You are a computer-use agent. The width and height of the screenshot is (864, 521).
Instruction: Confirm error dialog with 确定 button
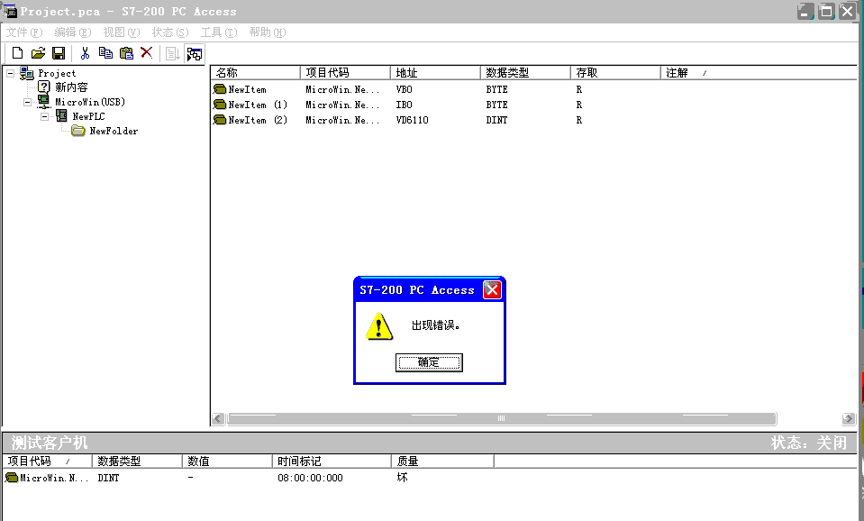[x=429, y=362]
